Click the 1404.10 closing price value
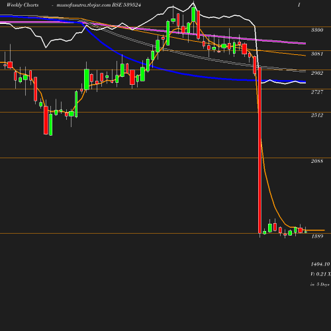 [x=320, y=264]
